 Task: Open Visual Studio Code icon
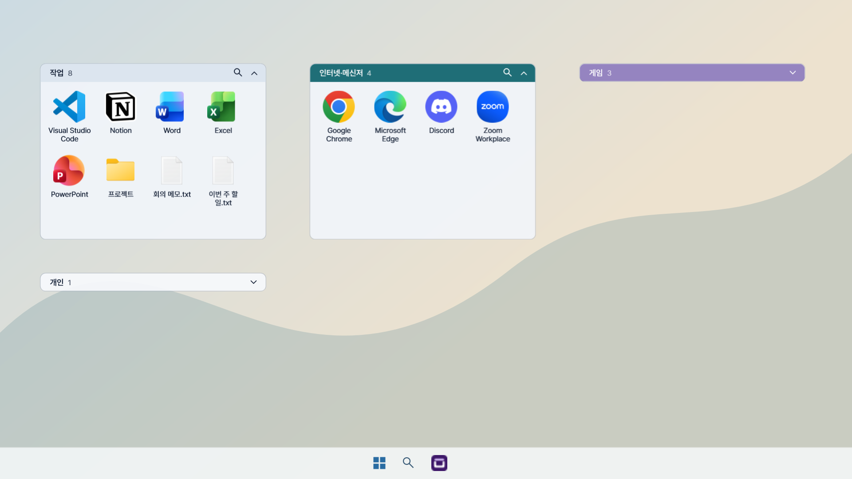coord(69,107)
